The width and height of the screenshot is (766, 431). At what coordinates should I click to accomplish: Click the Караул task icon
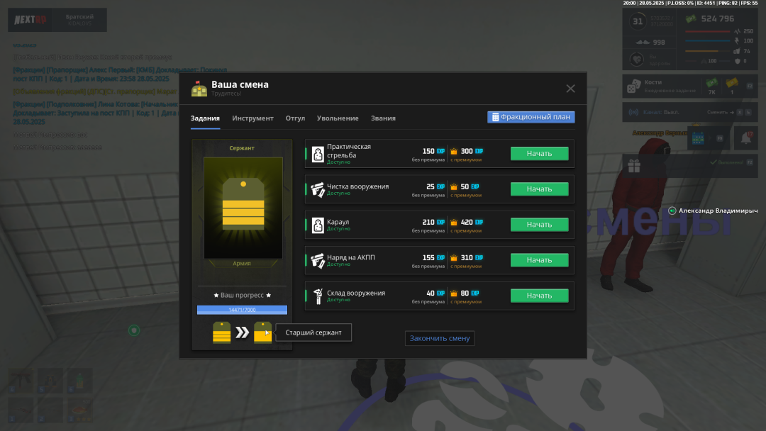318,225
